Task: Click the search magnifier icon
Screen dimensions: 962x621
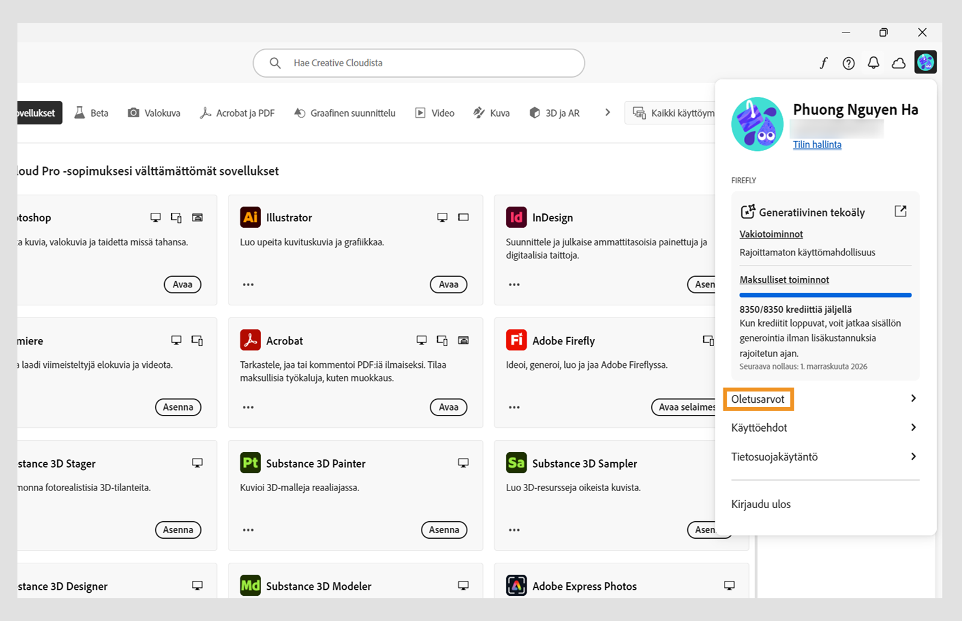Action: click(x=275, y=63)
